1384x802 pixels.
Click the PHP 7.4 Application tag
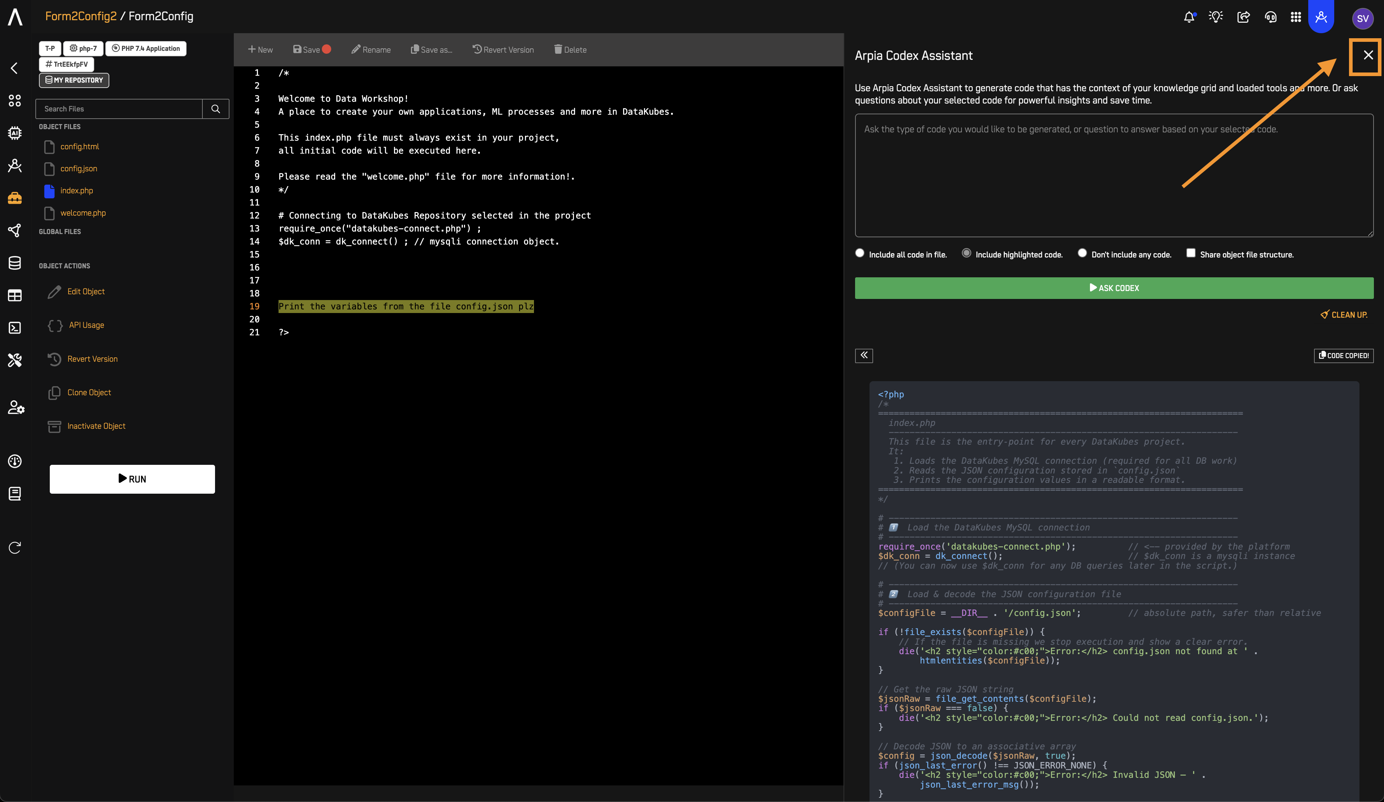pos(146,48)
